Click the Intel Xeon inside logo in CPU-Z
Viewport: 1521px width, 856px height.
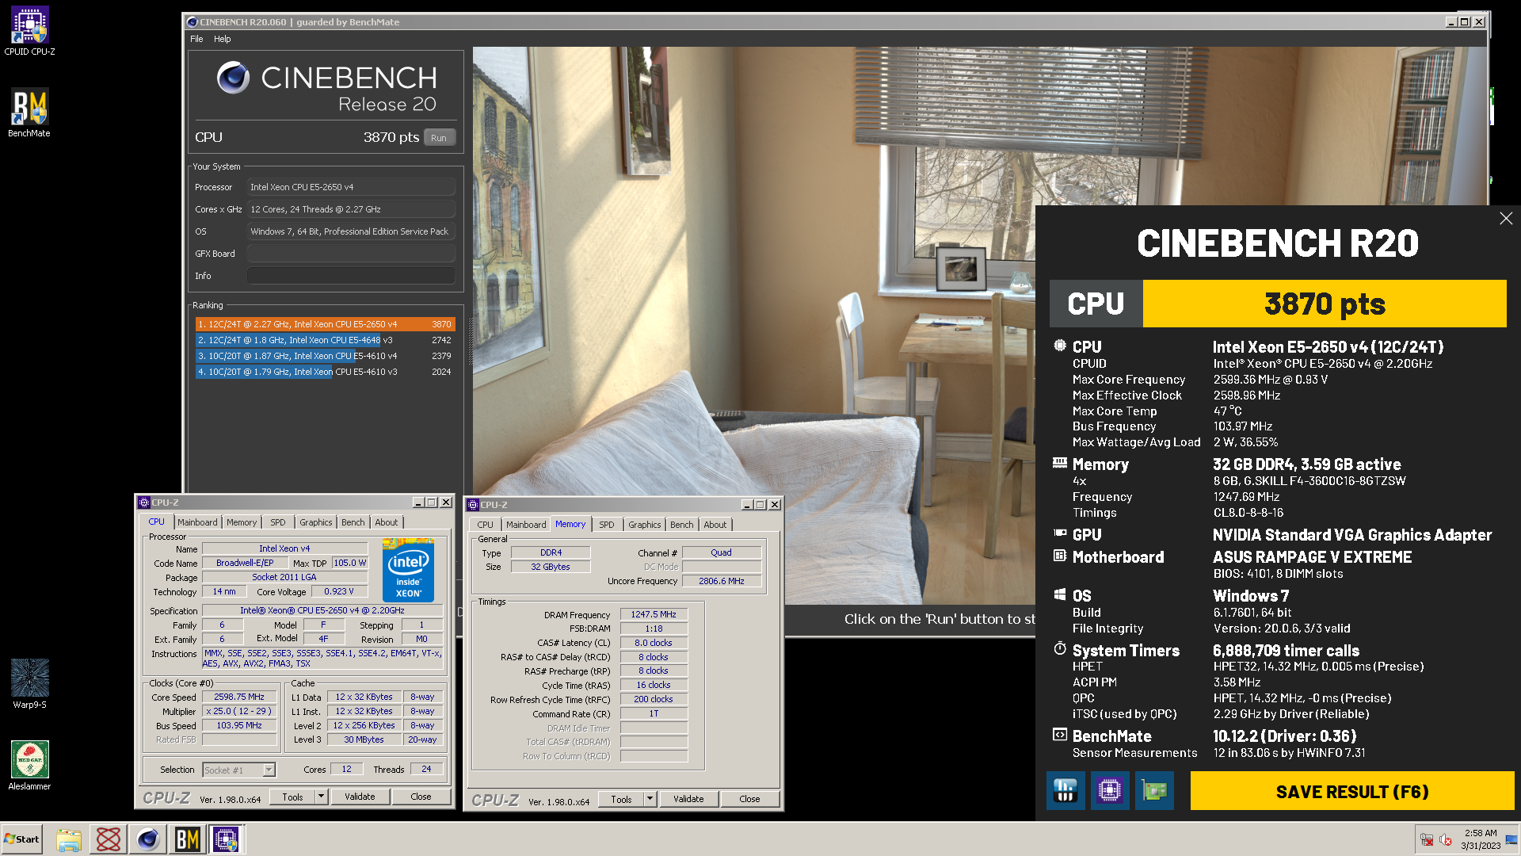[x=408, y=570]
